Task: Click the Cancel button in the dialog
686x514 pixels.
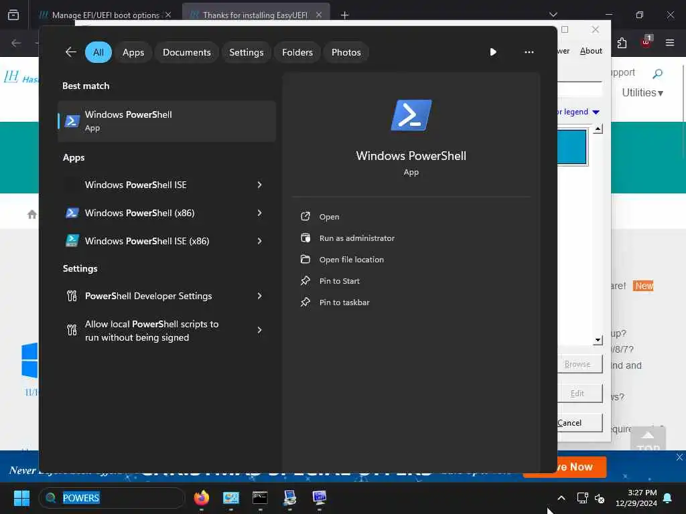Action: pyautogui.click(x=579, y=423)
